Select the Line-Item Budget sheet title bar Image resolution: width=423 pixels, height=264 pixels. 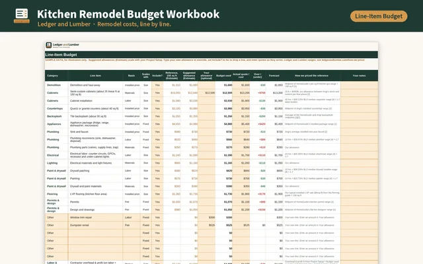tap(211, 55)
